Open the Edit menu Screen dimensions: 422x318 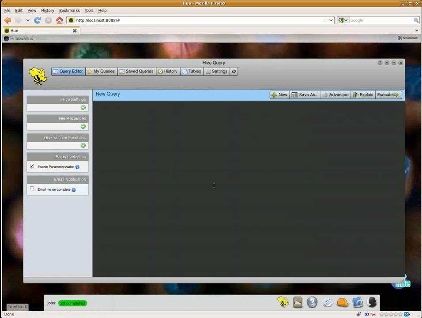tap(19, 11)
